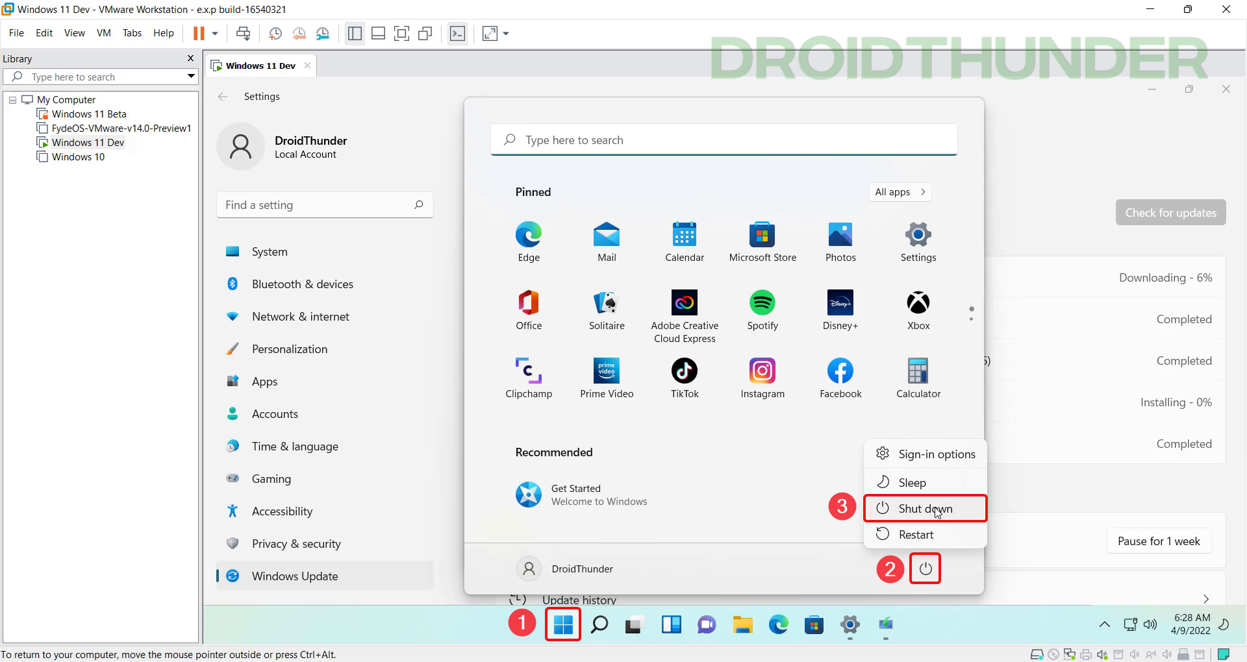Image resolution: width=1247 pixels, height=662 pixels.
Task: Switch to the Windows 11 Dev tab
Action: coord(260,66)
